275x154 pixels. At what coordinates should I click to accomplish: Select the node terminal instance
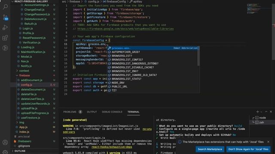coord(262,118)
